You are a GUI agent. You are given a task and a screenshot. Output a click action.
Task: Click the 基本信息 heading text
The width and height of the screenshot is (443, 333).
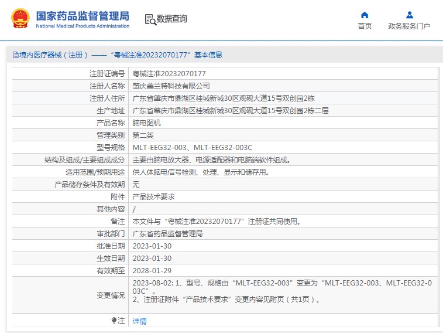pyautogui.click(x=208, y=55)
